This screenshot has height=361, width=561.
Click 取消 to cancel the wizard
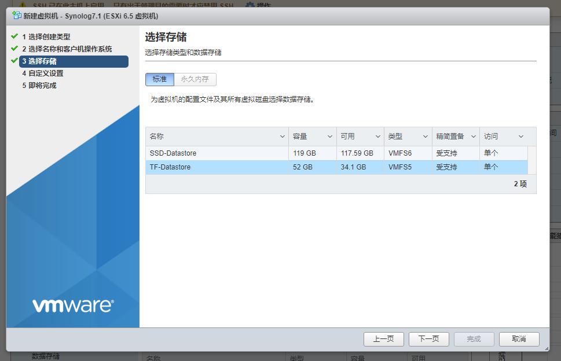[x=519, y=339]
